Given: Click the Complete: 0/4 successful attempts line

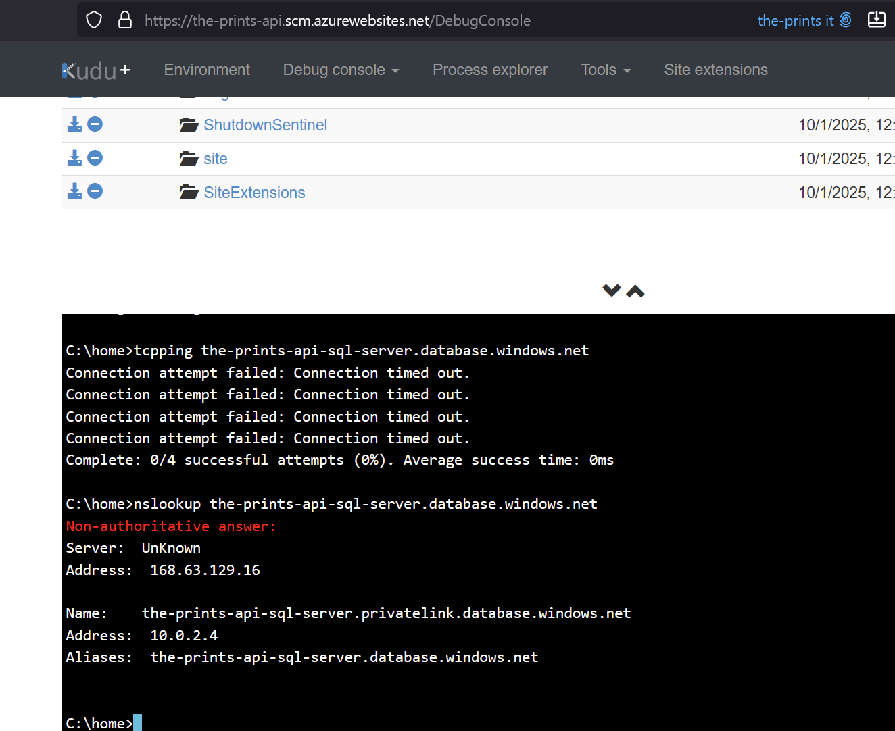Looking at the screenshot, I should [340, 460].
